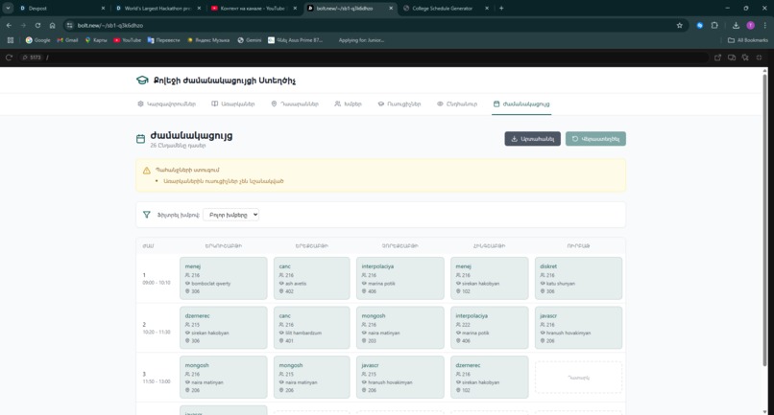Open browser Downloads icon
774x415 pixels.
click(x=736, y=25)
